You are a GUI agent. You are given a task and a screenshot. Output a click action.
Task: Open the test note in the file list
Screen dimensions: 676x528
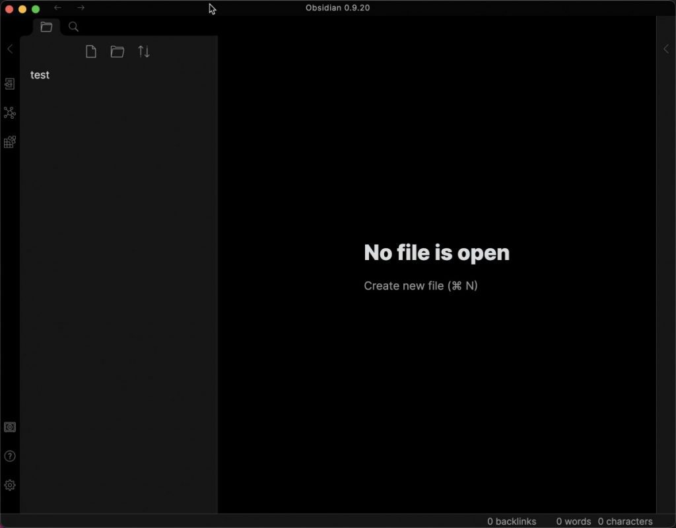[x=40, y=75]
